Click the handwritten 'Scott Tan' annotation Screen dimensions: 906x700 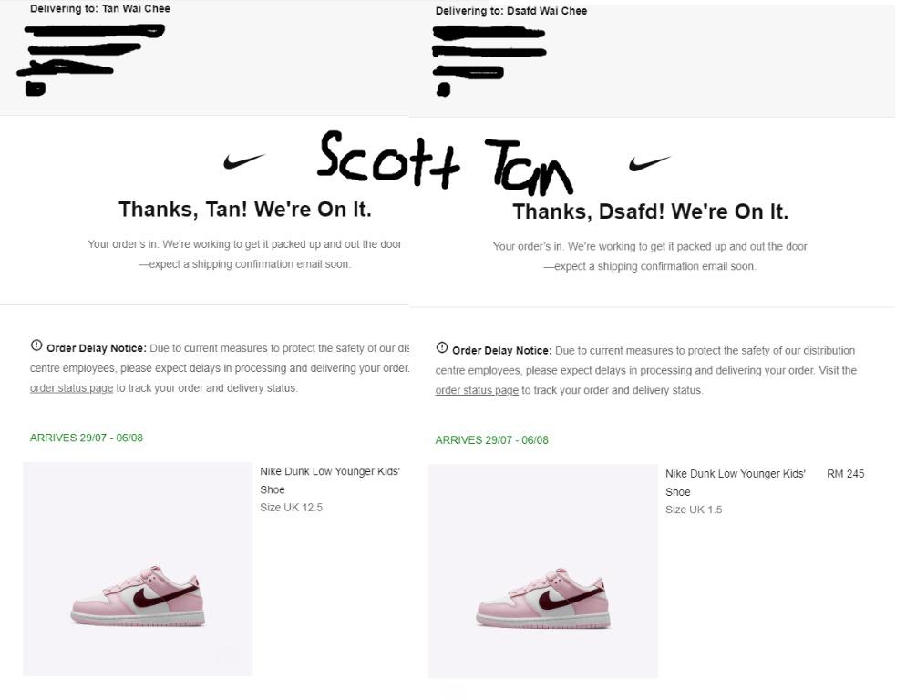pos(446,162)
